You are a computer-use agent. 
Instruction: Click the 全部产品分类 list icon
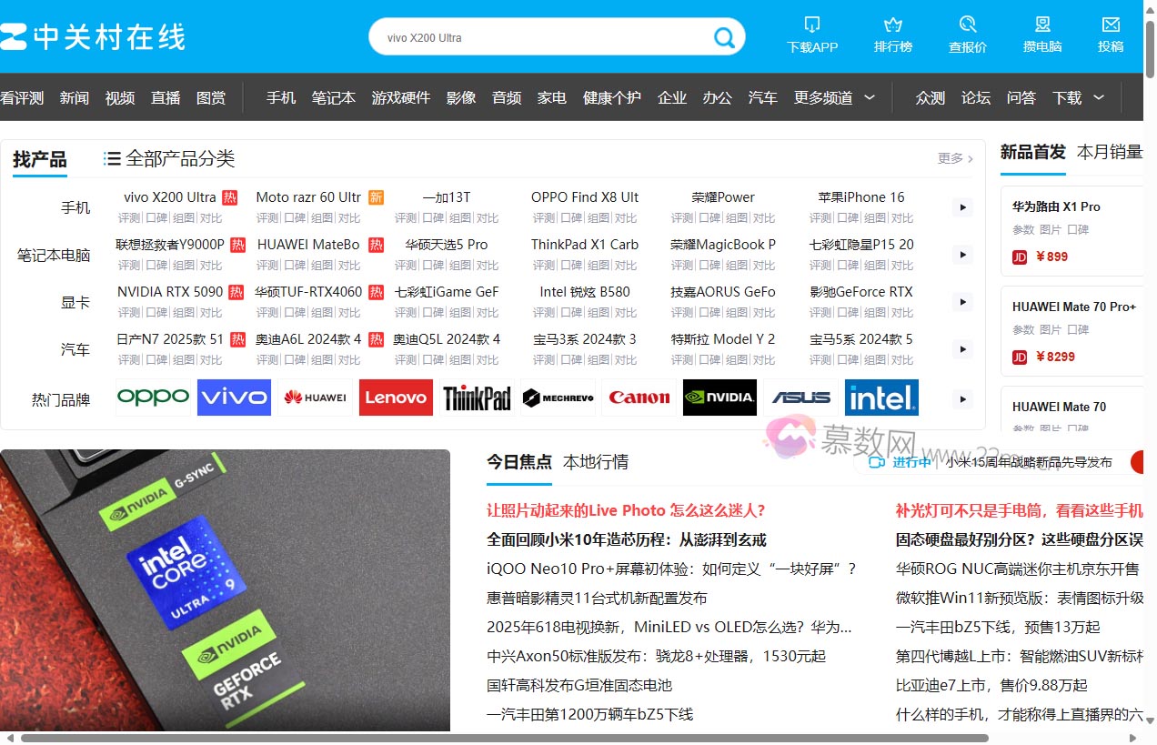pos(112,159)
